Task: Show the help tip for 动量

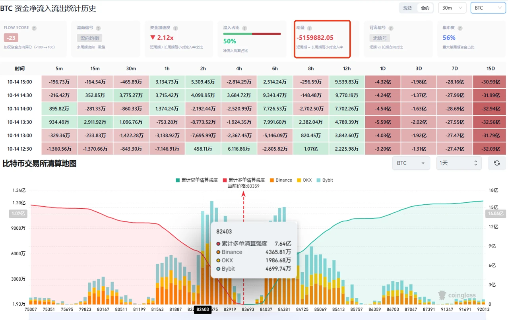Action: point(310,28)
